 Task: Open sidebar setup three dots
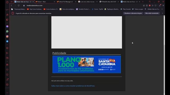(x=7, y=93)
